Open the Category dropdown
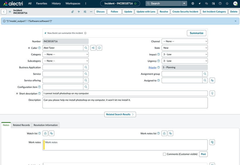The height and width of the screenshot is (165, 240). [x=66, y=54]
